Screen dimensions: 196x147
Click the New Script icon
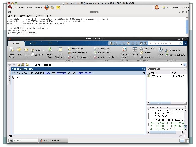coord(11,50)
